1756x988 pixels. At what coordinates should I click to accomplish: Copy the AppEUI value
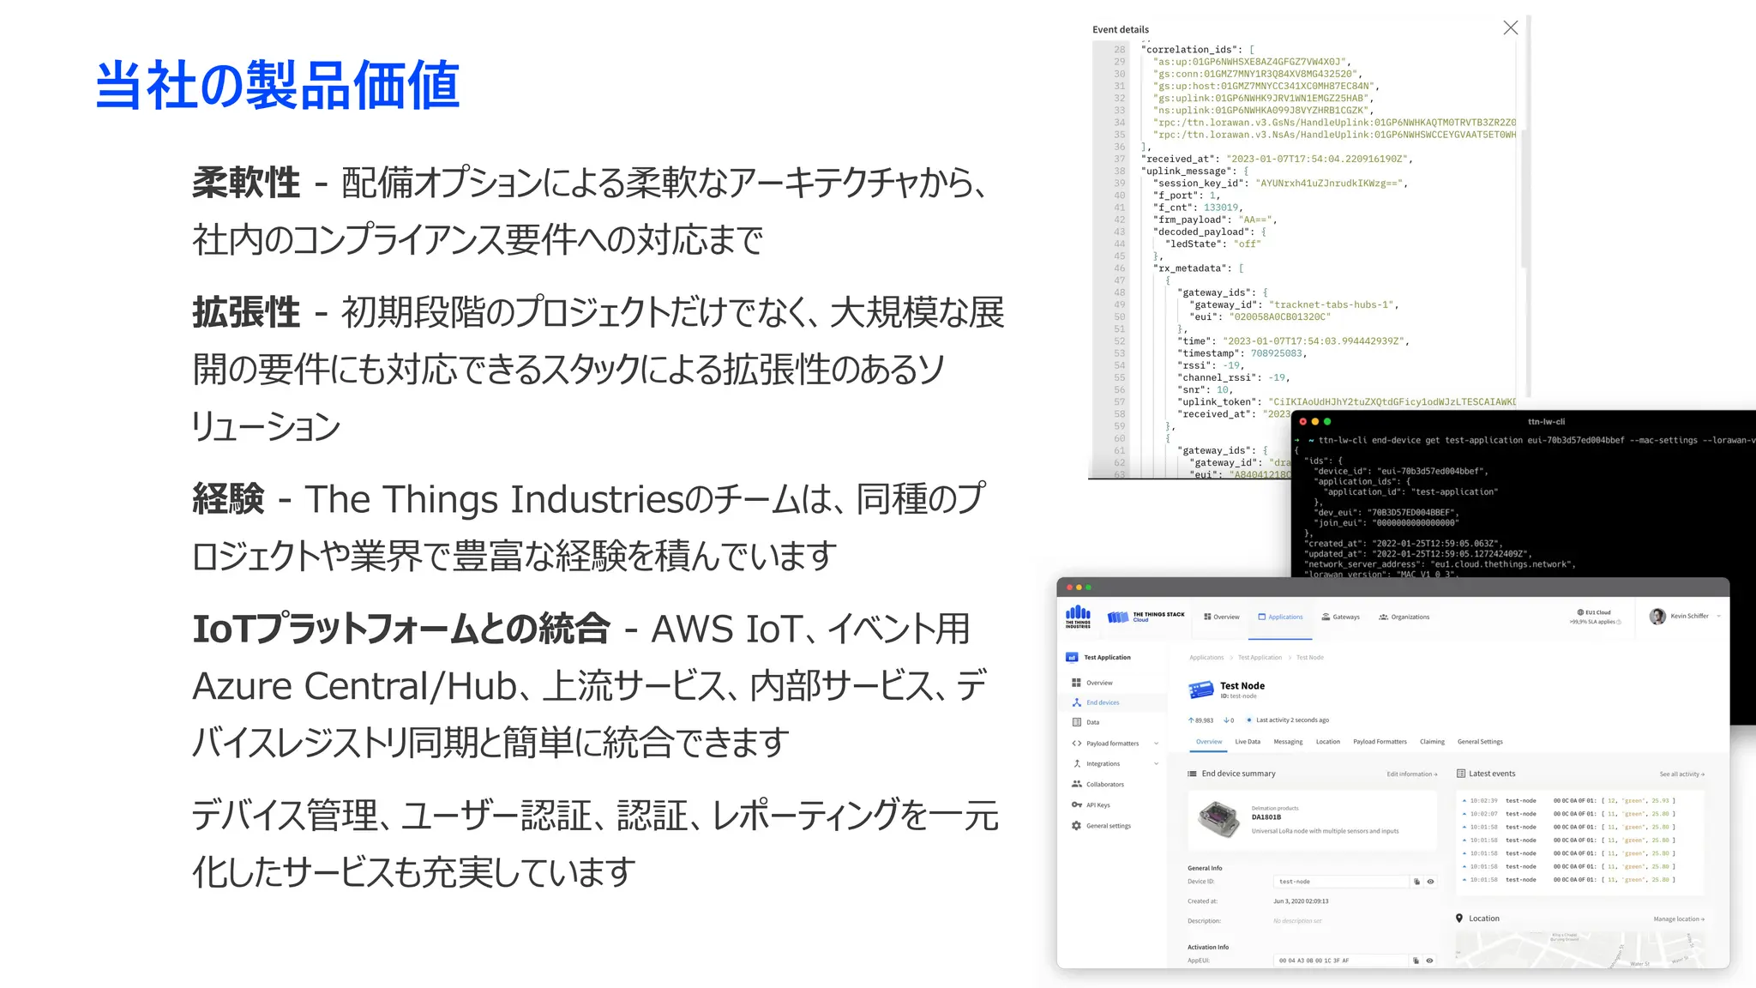1416,961
